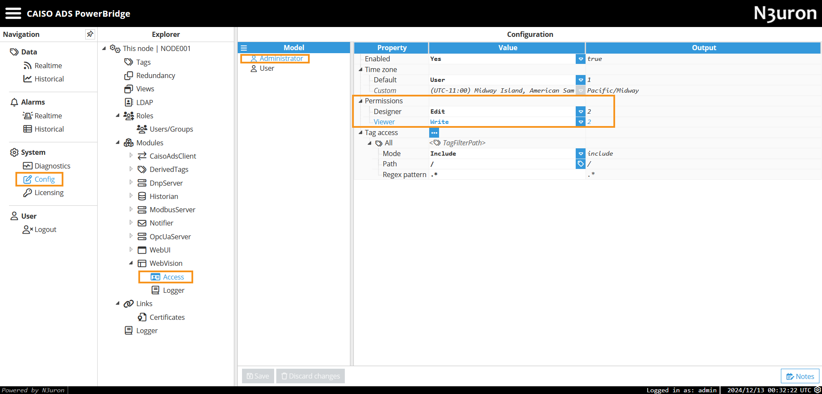
Task: Click the Redundancy icon in Explorer
Action: pos(129,75)
